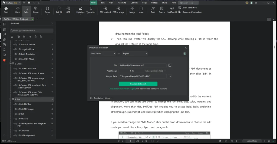Enter fullscreen mode from status bar
277x144 pixels.
coord(269,141)
